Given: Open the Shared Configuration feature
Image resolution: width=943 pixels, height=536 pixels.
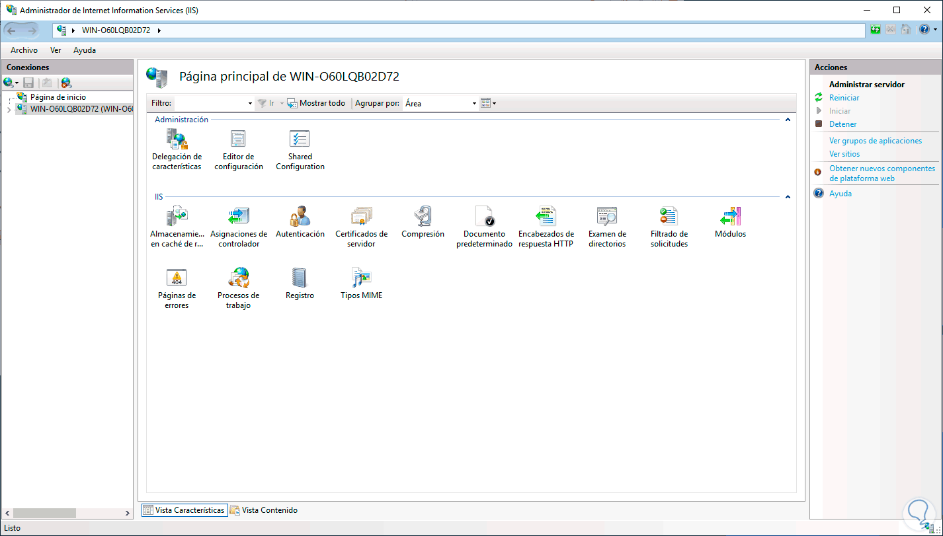Looking at the screenshot, I should [x=300, y=150].
